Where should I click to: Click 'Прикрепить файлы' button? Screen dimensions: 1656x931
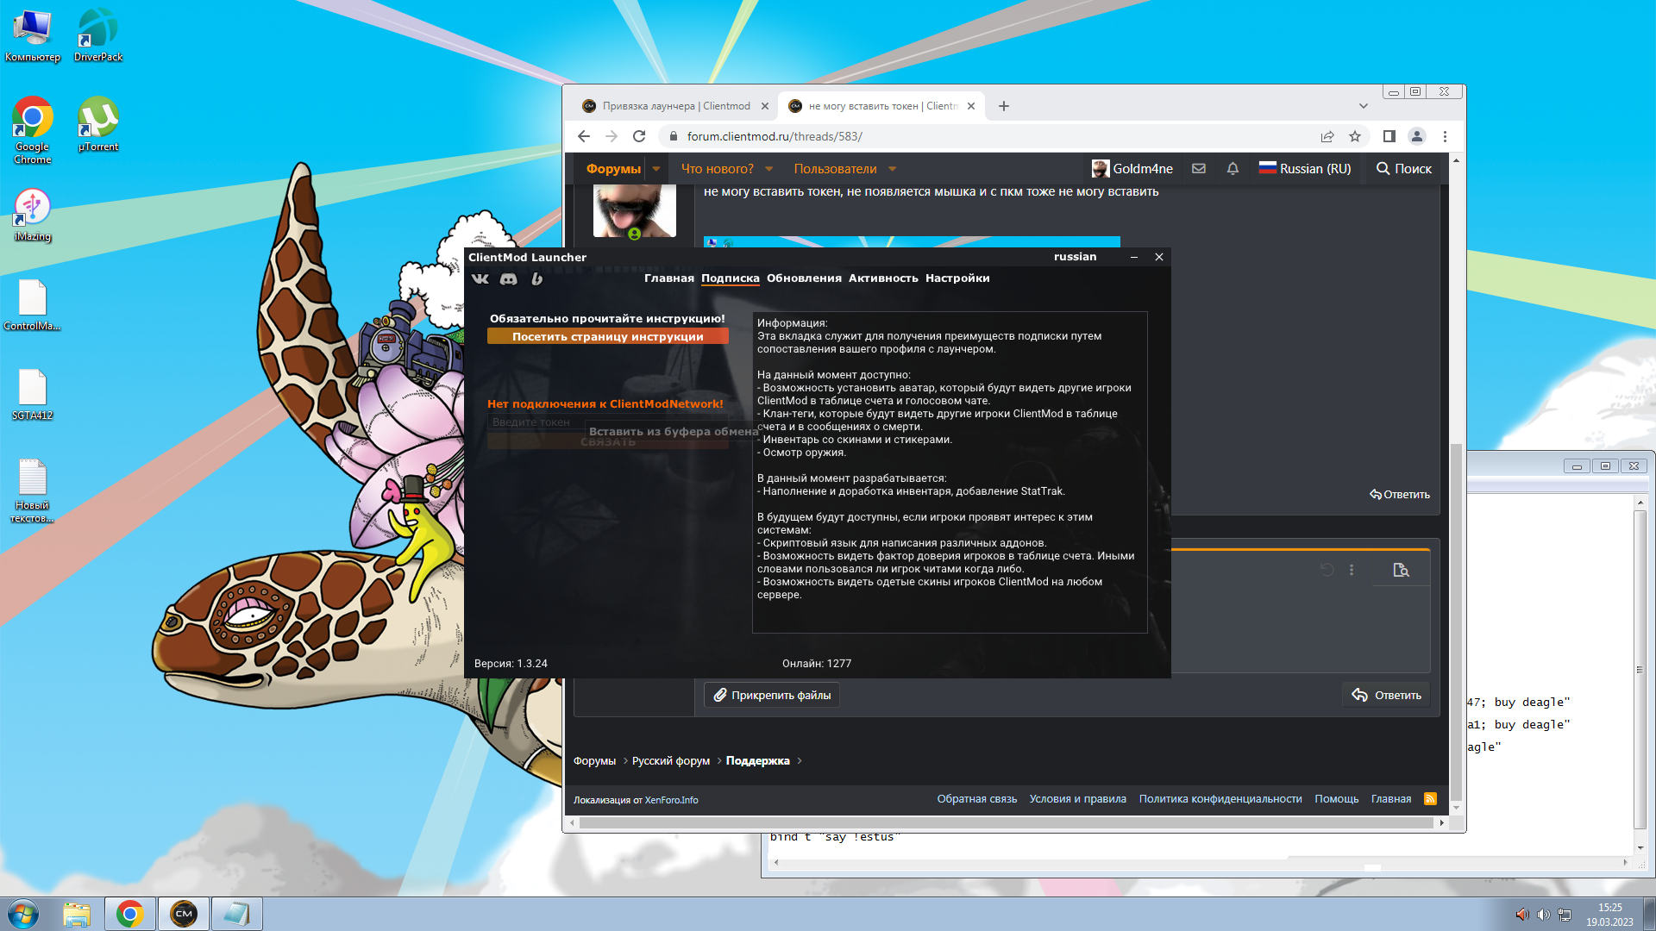772,695
